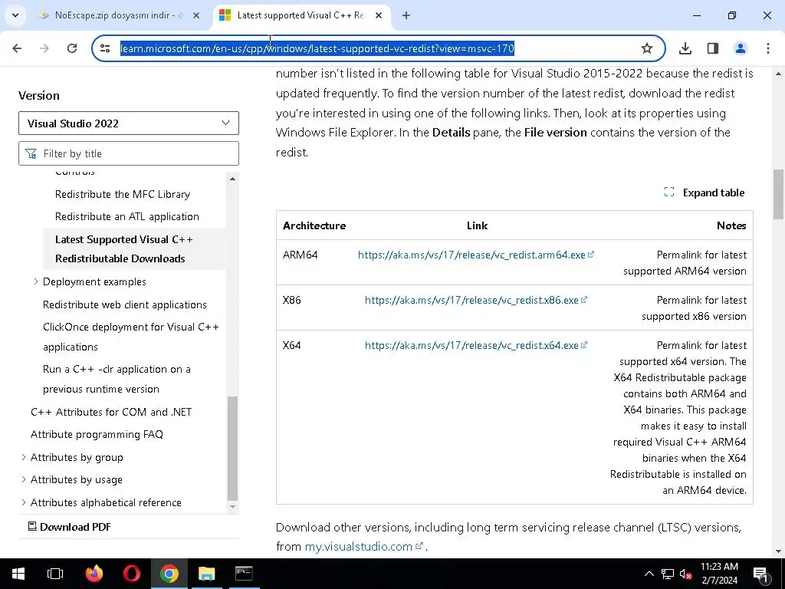Open a new browser tab
The image size is (785, 589).
tap(406, 15)
